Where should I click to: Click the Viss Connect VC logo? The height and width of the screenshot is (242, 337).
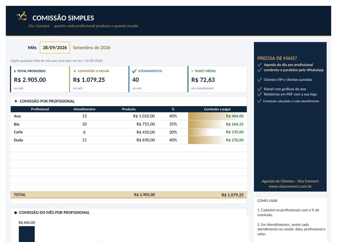(22, 16)
